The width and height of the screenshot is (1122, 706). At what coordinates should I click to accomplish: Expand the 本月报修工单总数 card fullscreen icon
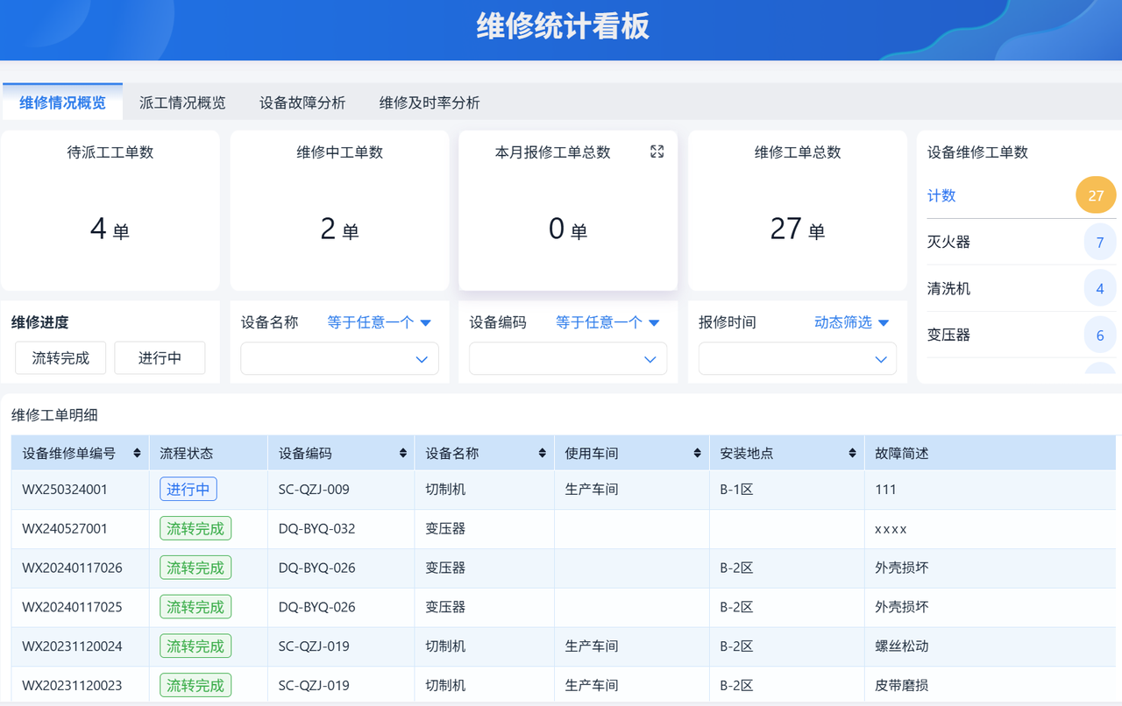point(657,152)
